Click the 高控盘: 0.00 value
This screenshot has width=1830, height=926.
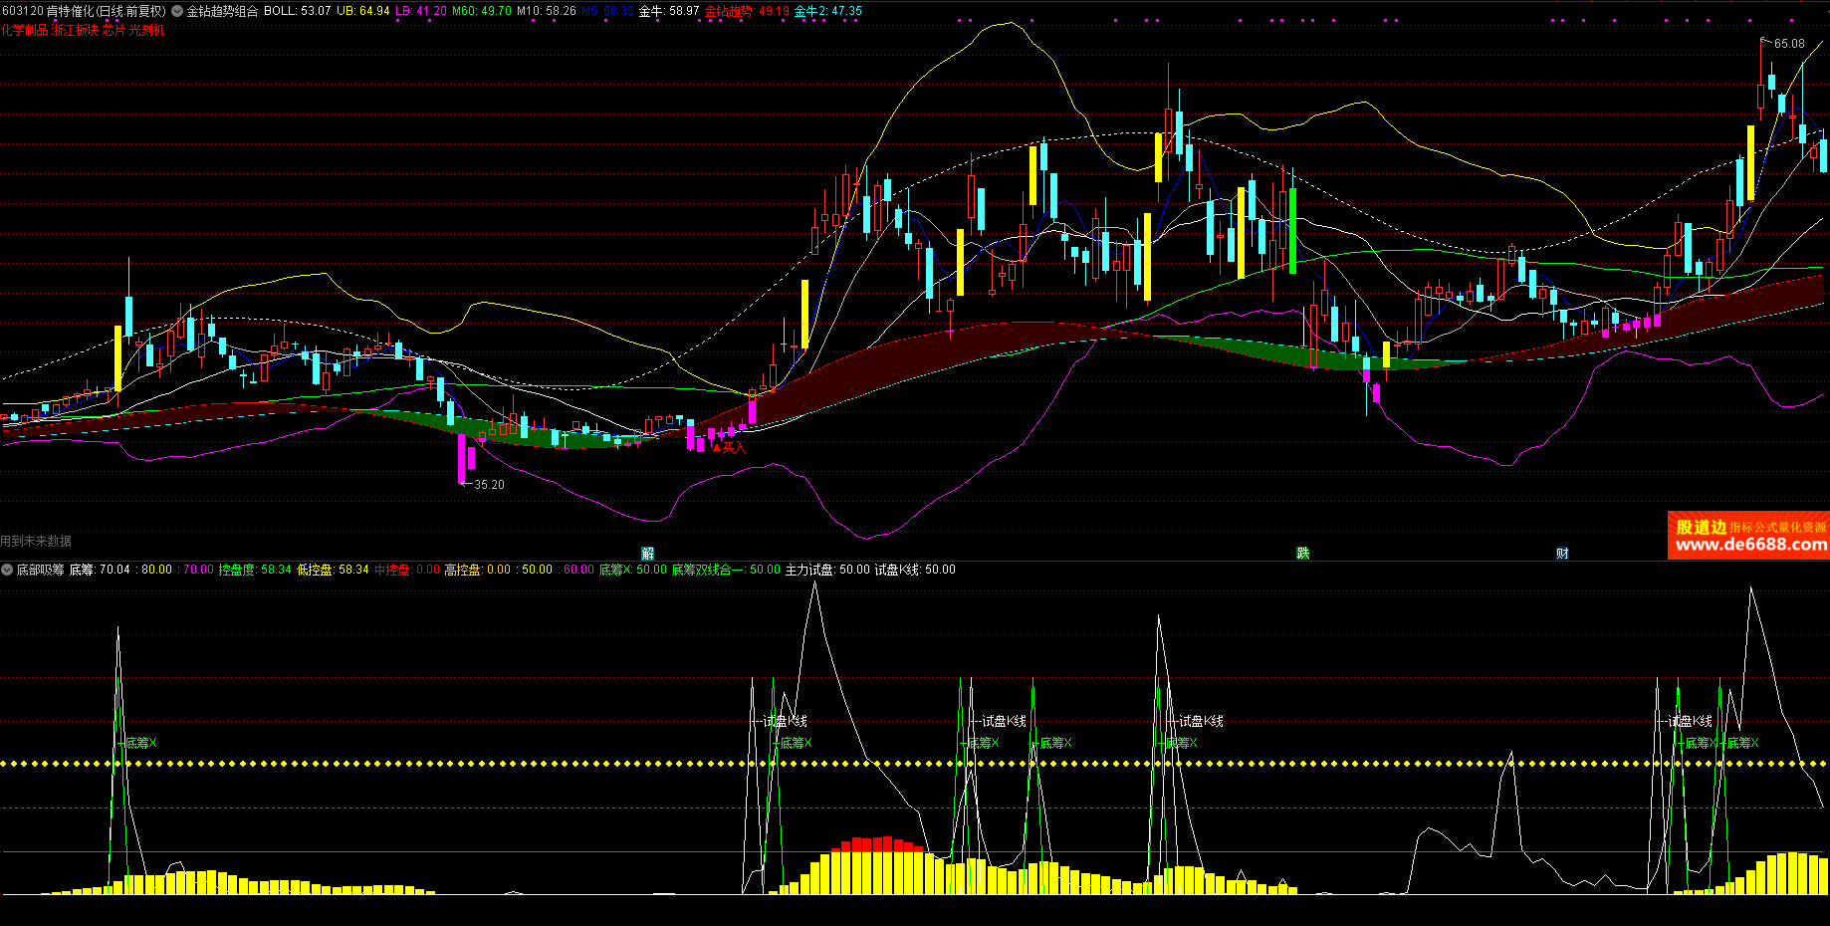pos(477,570)
